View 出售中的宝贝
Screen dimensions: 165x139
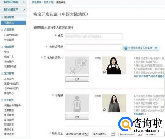click(11, 84)
